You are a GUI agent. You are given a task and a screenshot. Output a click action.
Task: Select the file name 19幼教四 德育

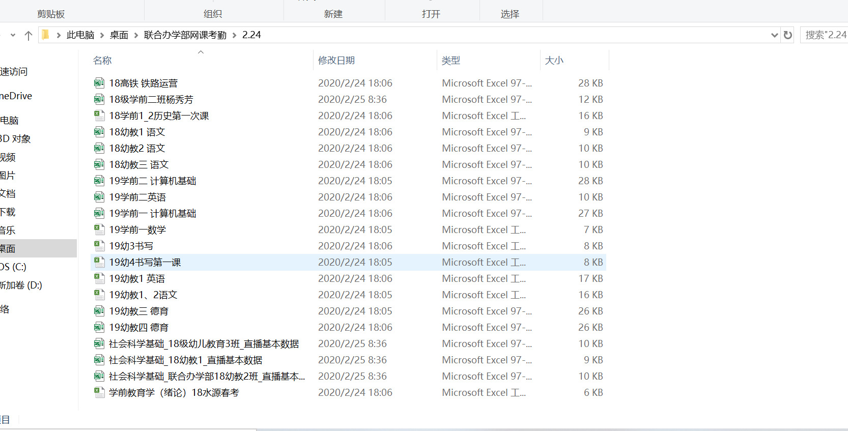click(138, 327)
